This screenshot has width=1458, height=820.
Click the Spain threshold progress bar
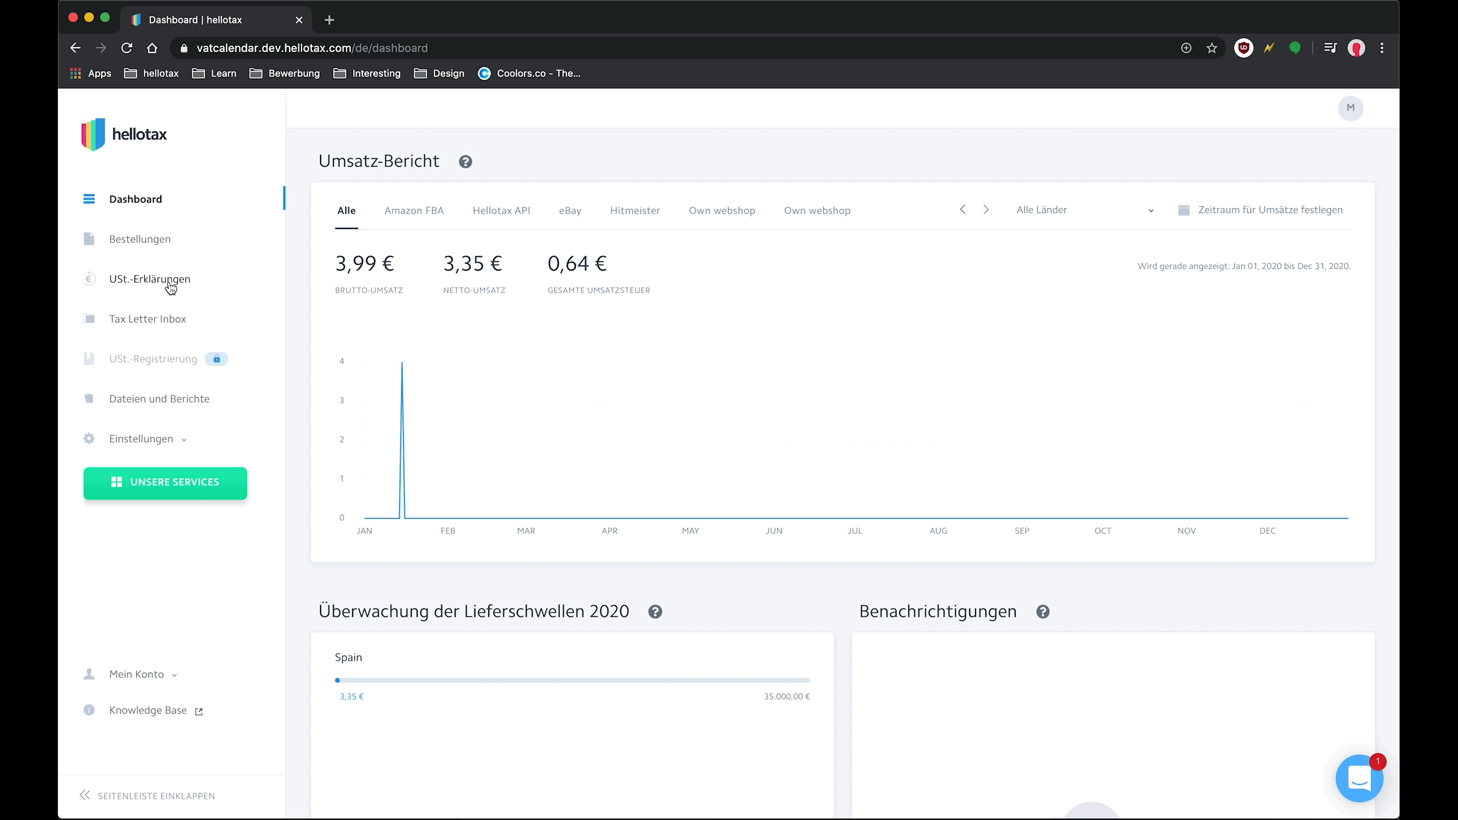[572, 680]
